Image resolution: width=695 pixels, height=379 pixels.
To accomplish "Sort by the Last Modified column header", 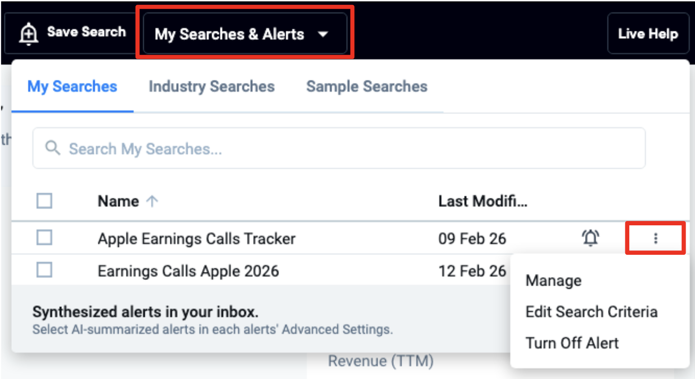I will point(482,201).
